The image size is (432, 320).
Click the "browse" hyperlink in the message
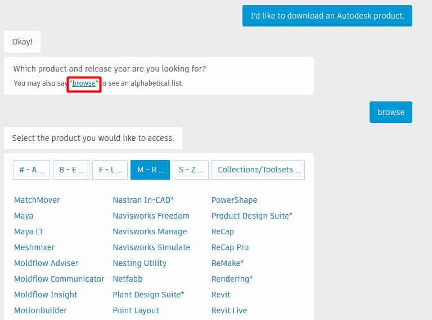coord(84,83)
